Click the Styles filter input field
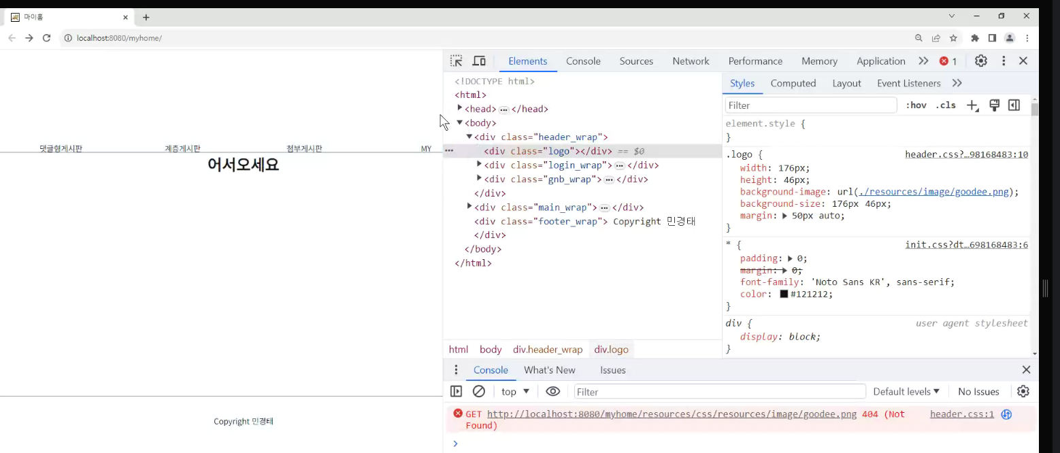 (x=811, y=105)
